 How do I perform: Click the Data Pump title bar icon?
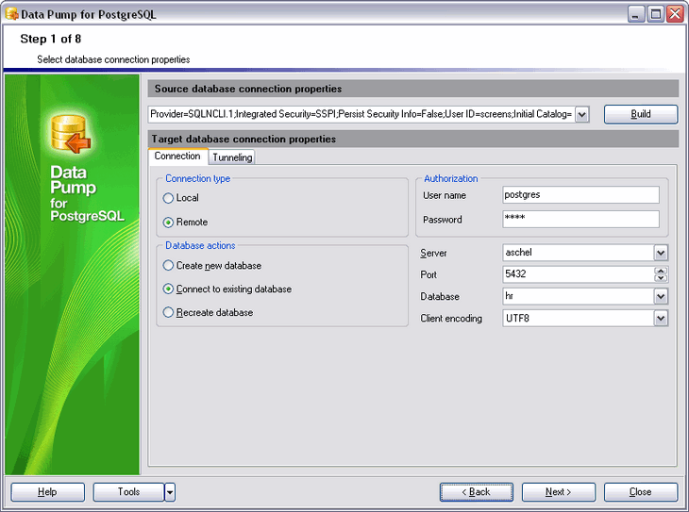tap(12, 14)
